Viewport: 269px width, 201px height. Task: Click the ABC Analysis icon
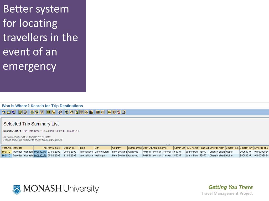(86, 112)
